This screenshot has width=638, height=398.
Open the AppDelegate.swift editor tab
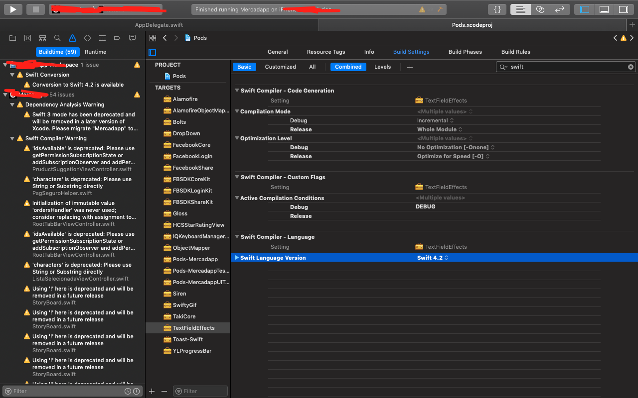(159, 24)
